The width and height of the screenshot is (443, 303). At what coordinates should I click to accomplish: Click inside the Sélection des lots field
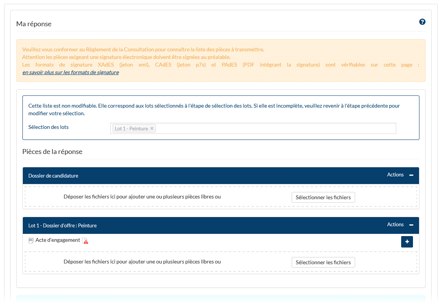[x=274, y=128]
